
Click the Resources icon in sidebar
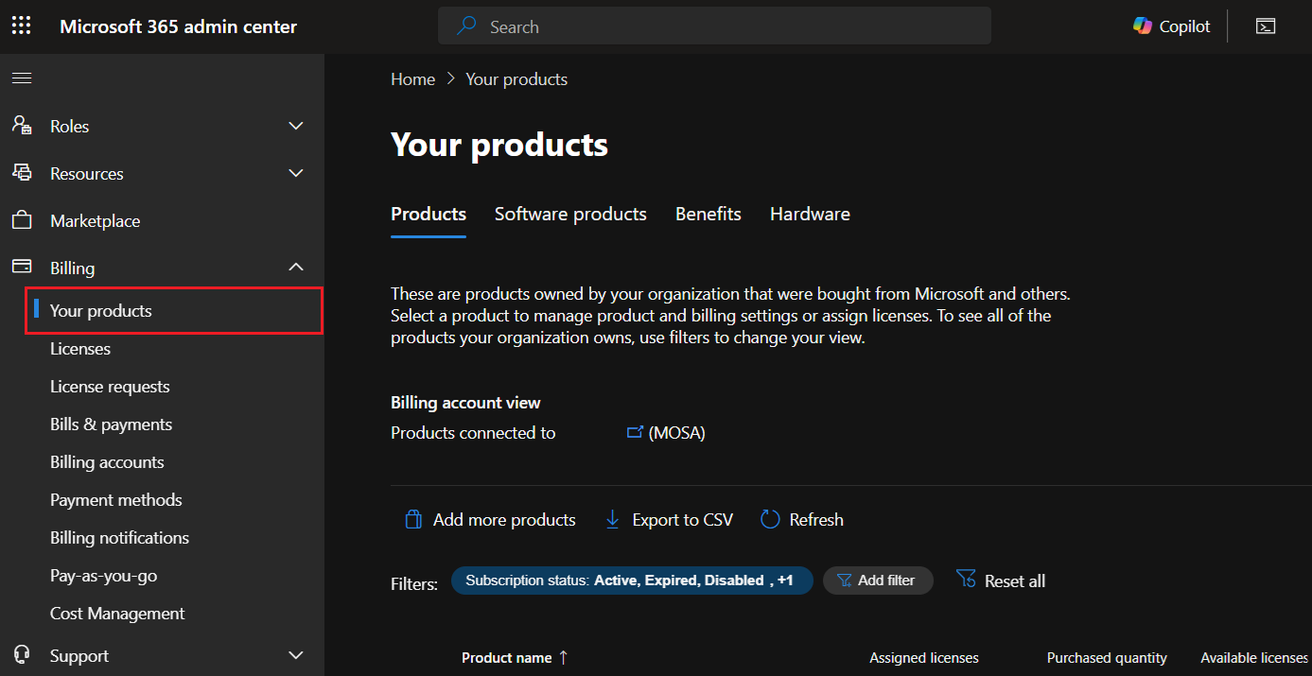tap(22, 173)
